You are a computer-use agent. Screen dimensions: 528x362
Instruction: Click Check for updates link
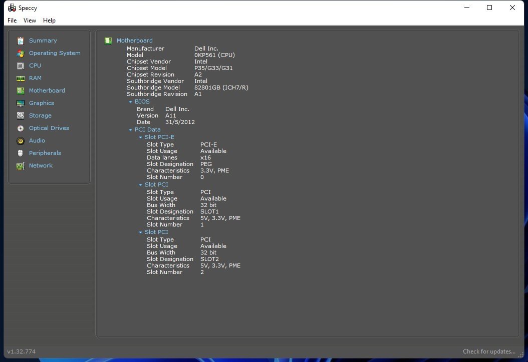click(489, 351)
